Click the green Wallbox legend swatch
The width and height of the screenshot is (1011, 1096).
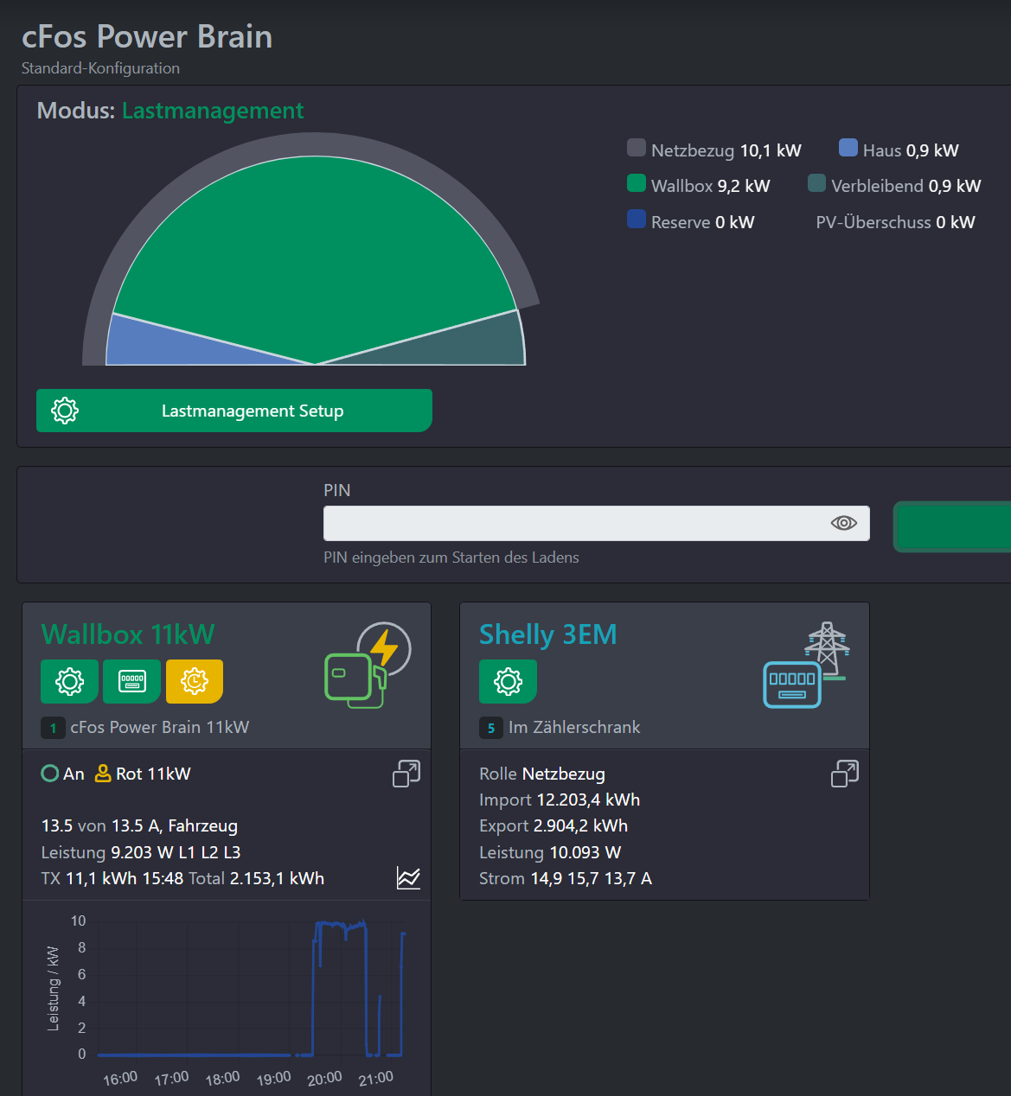637,183
